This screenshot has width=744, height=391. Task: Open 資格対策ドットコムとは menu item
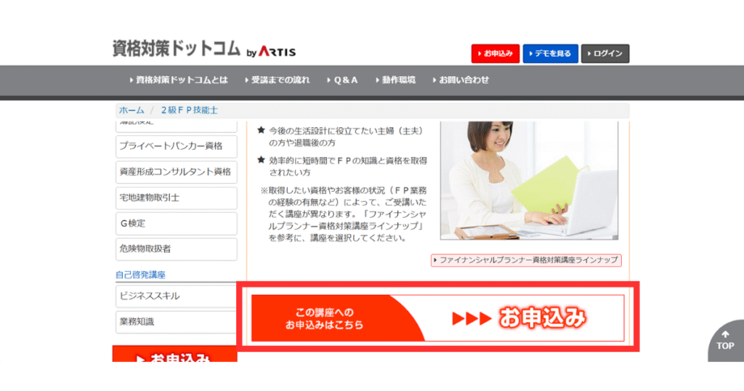click(178, 80)
